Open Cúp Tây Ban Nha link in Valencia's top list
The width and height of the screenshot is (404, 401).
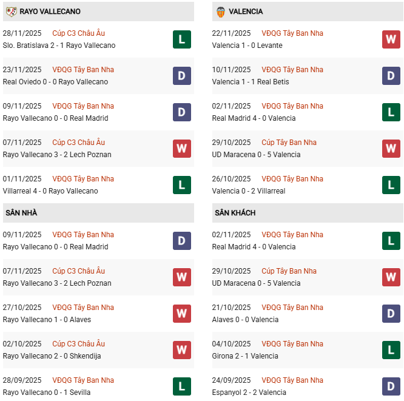[289, 143]
